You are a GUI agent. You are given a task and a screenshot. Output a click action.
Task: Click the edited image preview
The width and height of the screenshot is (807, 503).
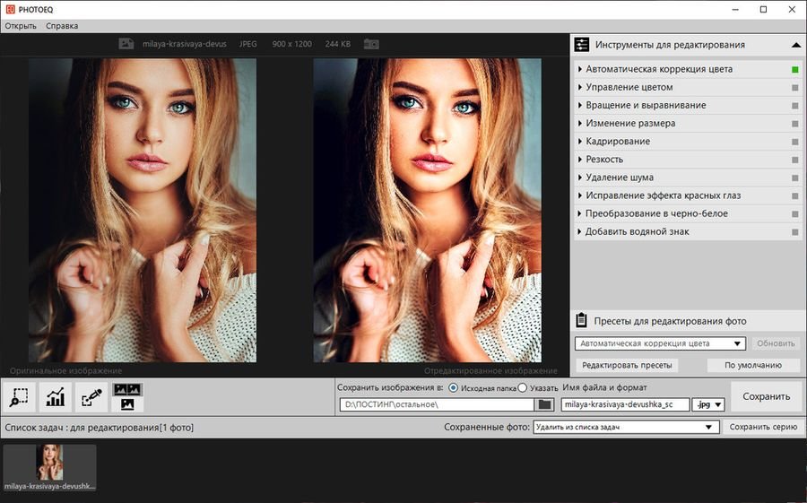pyautogui.click(x=427, y=210)
